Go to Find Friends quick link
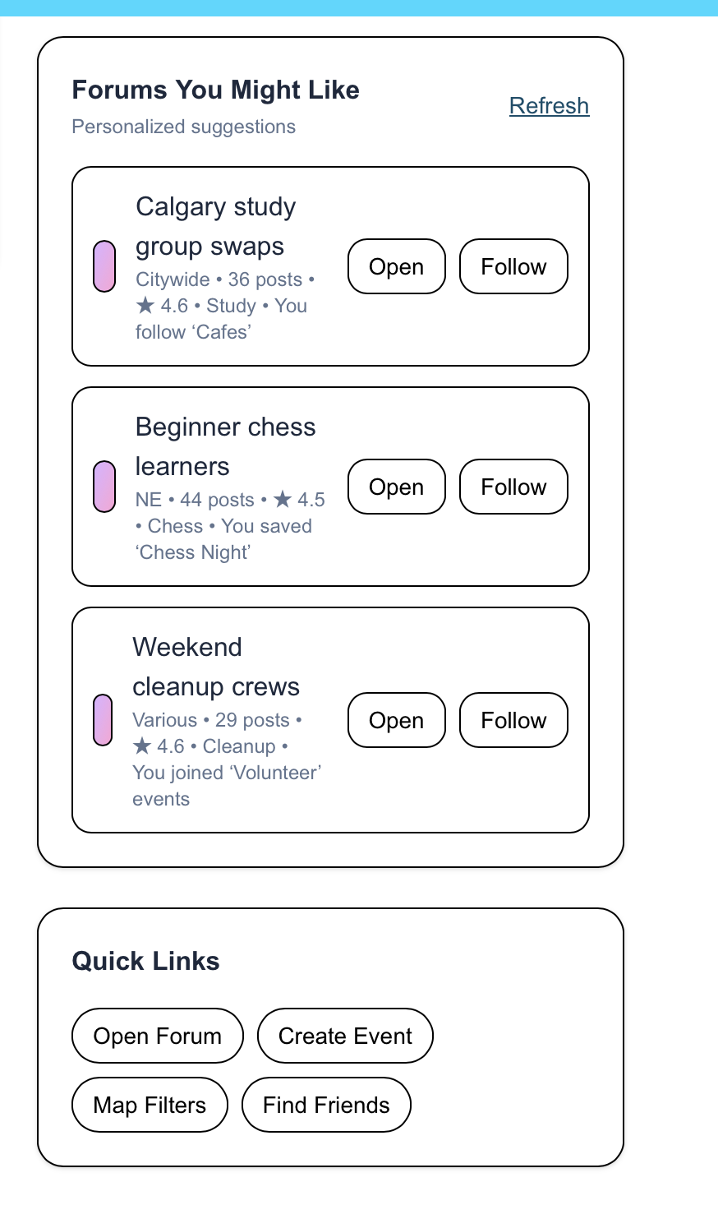The width and height of the screenshot is (718, 1228). [x=326, y=1105]
